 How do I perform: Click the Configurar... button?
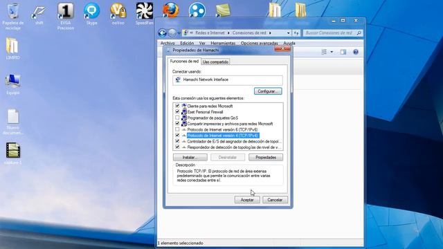(268, 91)
